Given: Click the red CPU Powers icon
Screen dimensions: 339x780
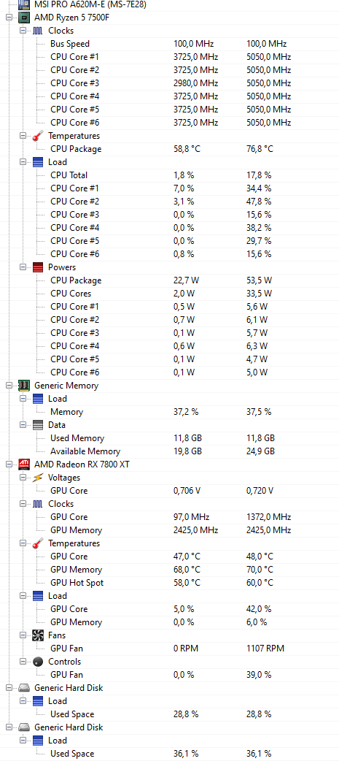Looking at the screenshot, I should (38, 267).
